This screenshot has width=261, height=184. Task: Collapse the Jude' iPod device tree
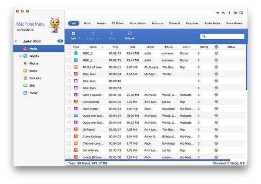[x=16, y=41]
